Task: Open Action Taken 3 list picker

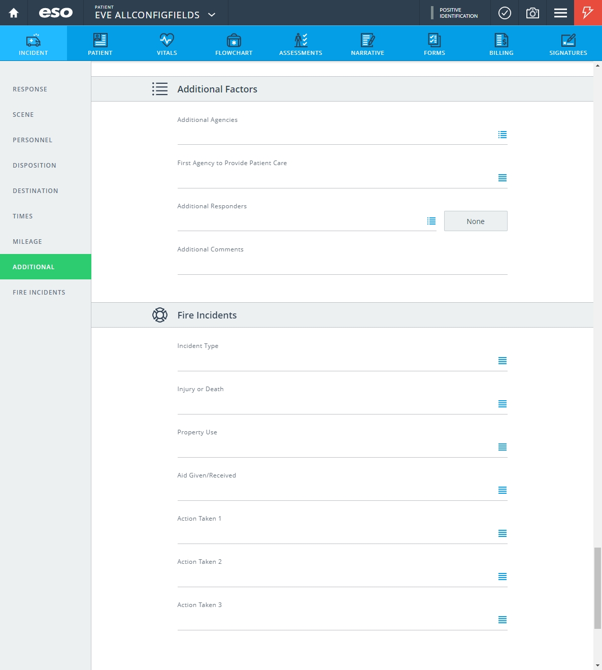Action: click(x=503, y=620)
